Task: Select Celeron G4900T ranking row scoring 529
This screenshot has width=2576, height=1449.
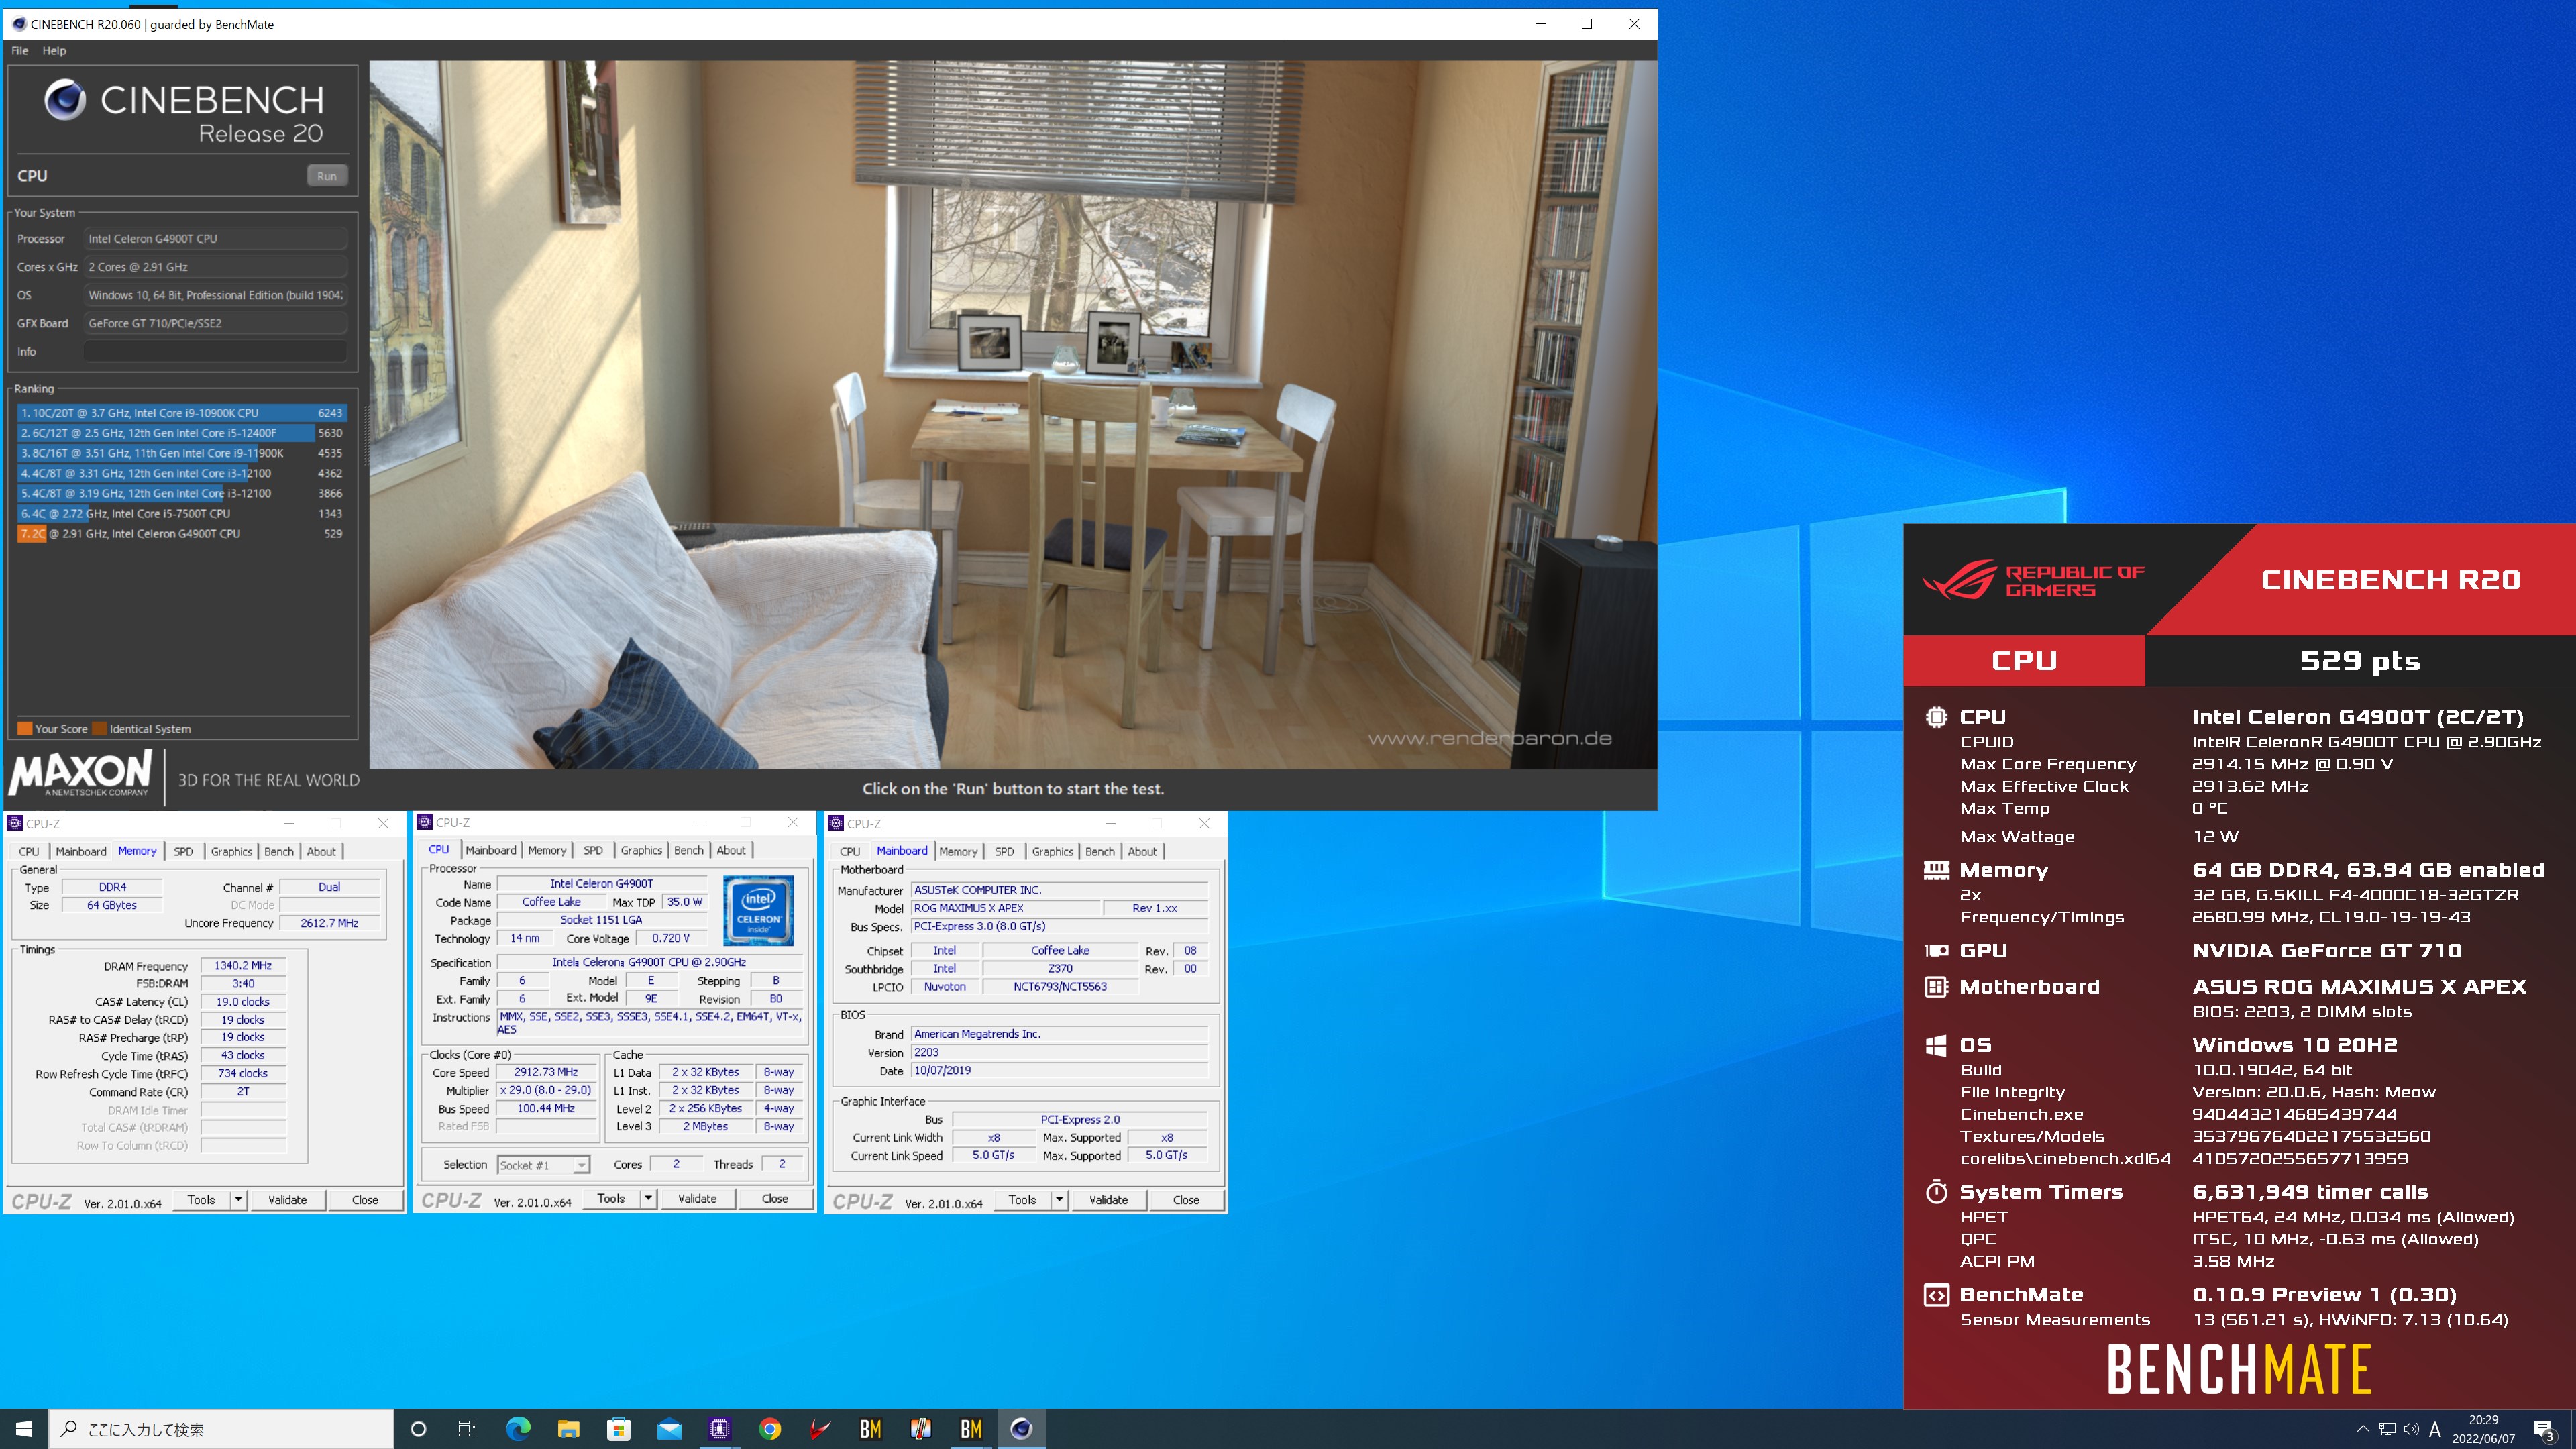Action: tap(181, 534)
